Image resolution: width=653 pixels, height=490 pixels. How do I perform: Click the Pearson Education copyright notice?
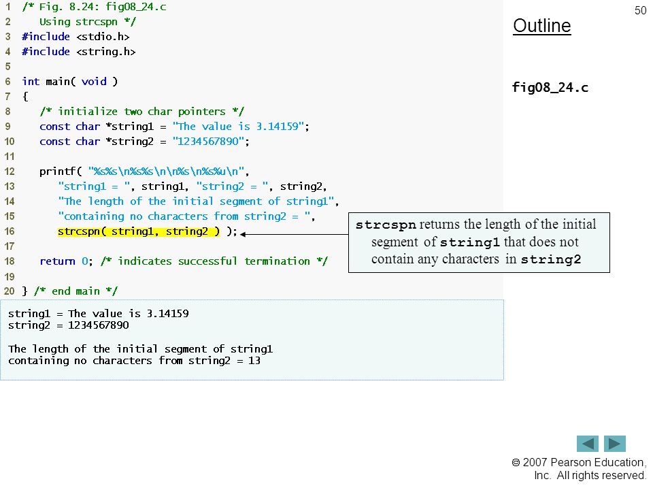(579, 469)
